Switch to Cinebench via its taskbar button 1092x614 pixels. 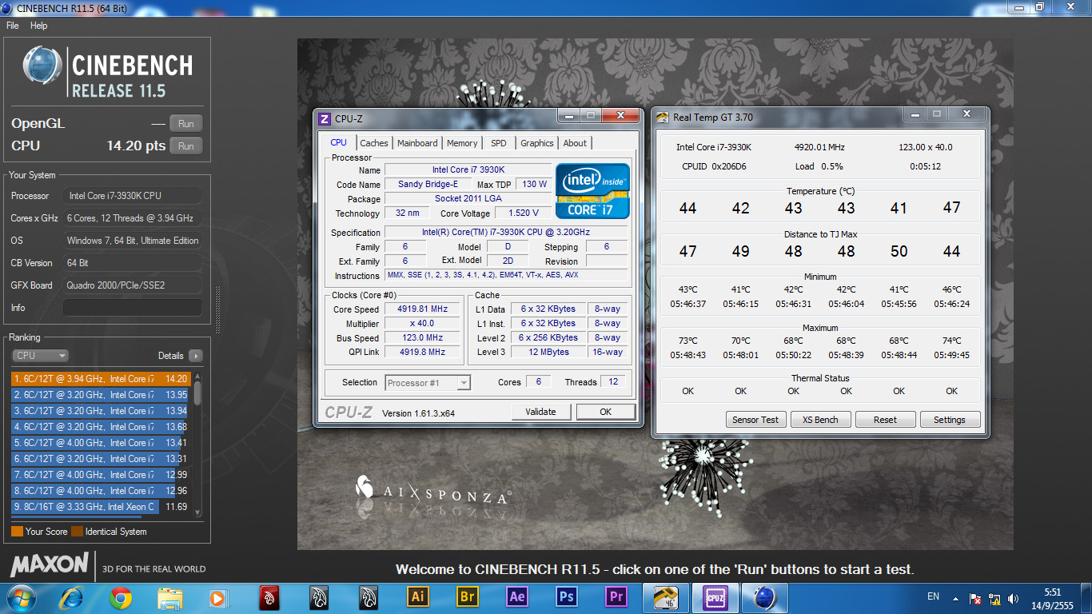(765, 598)
